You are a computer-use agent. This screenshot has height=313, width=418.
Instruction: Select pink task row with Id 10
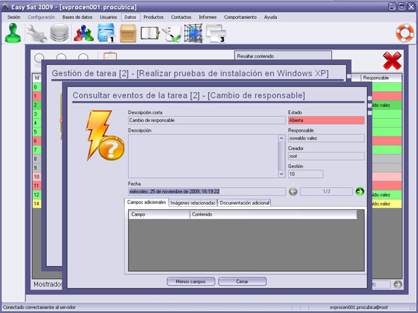tap(37, 177)
